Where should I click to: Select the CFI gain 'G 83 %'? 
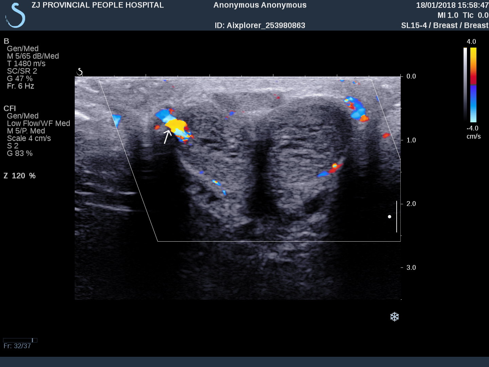coord(20,153)
